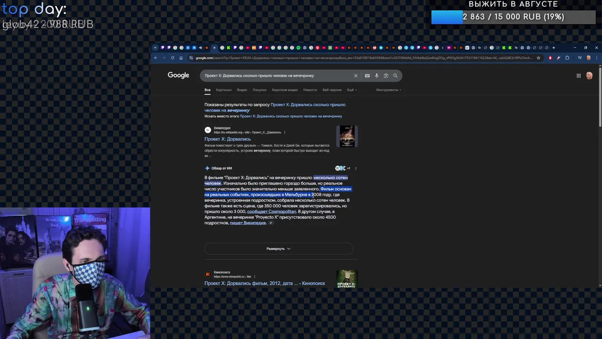Click the 'Обзор от ИИ' heading

(x=222, y=168)
